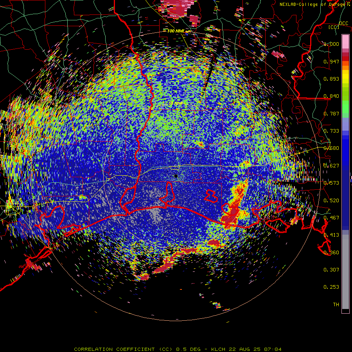Click the TH threshold label on the scale
The image size is (352, 352).
tap(336, 305)
